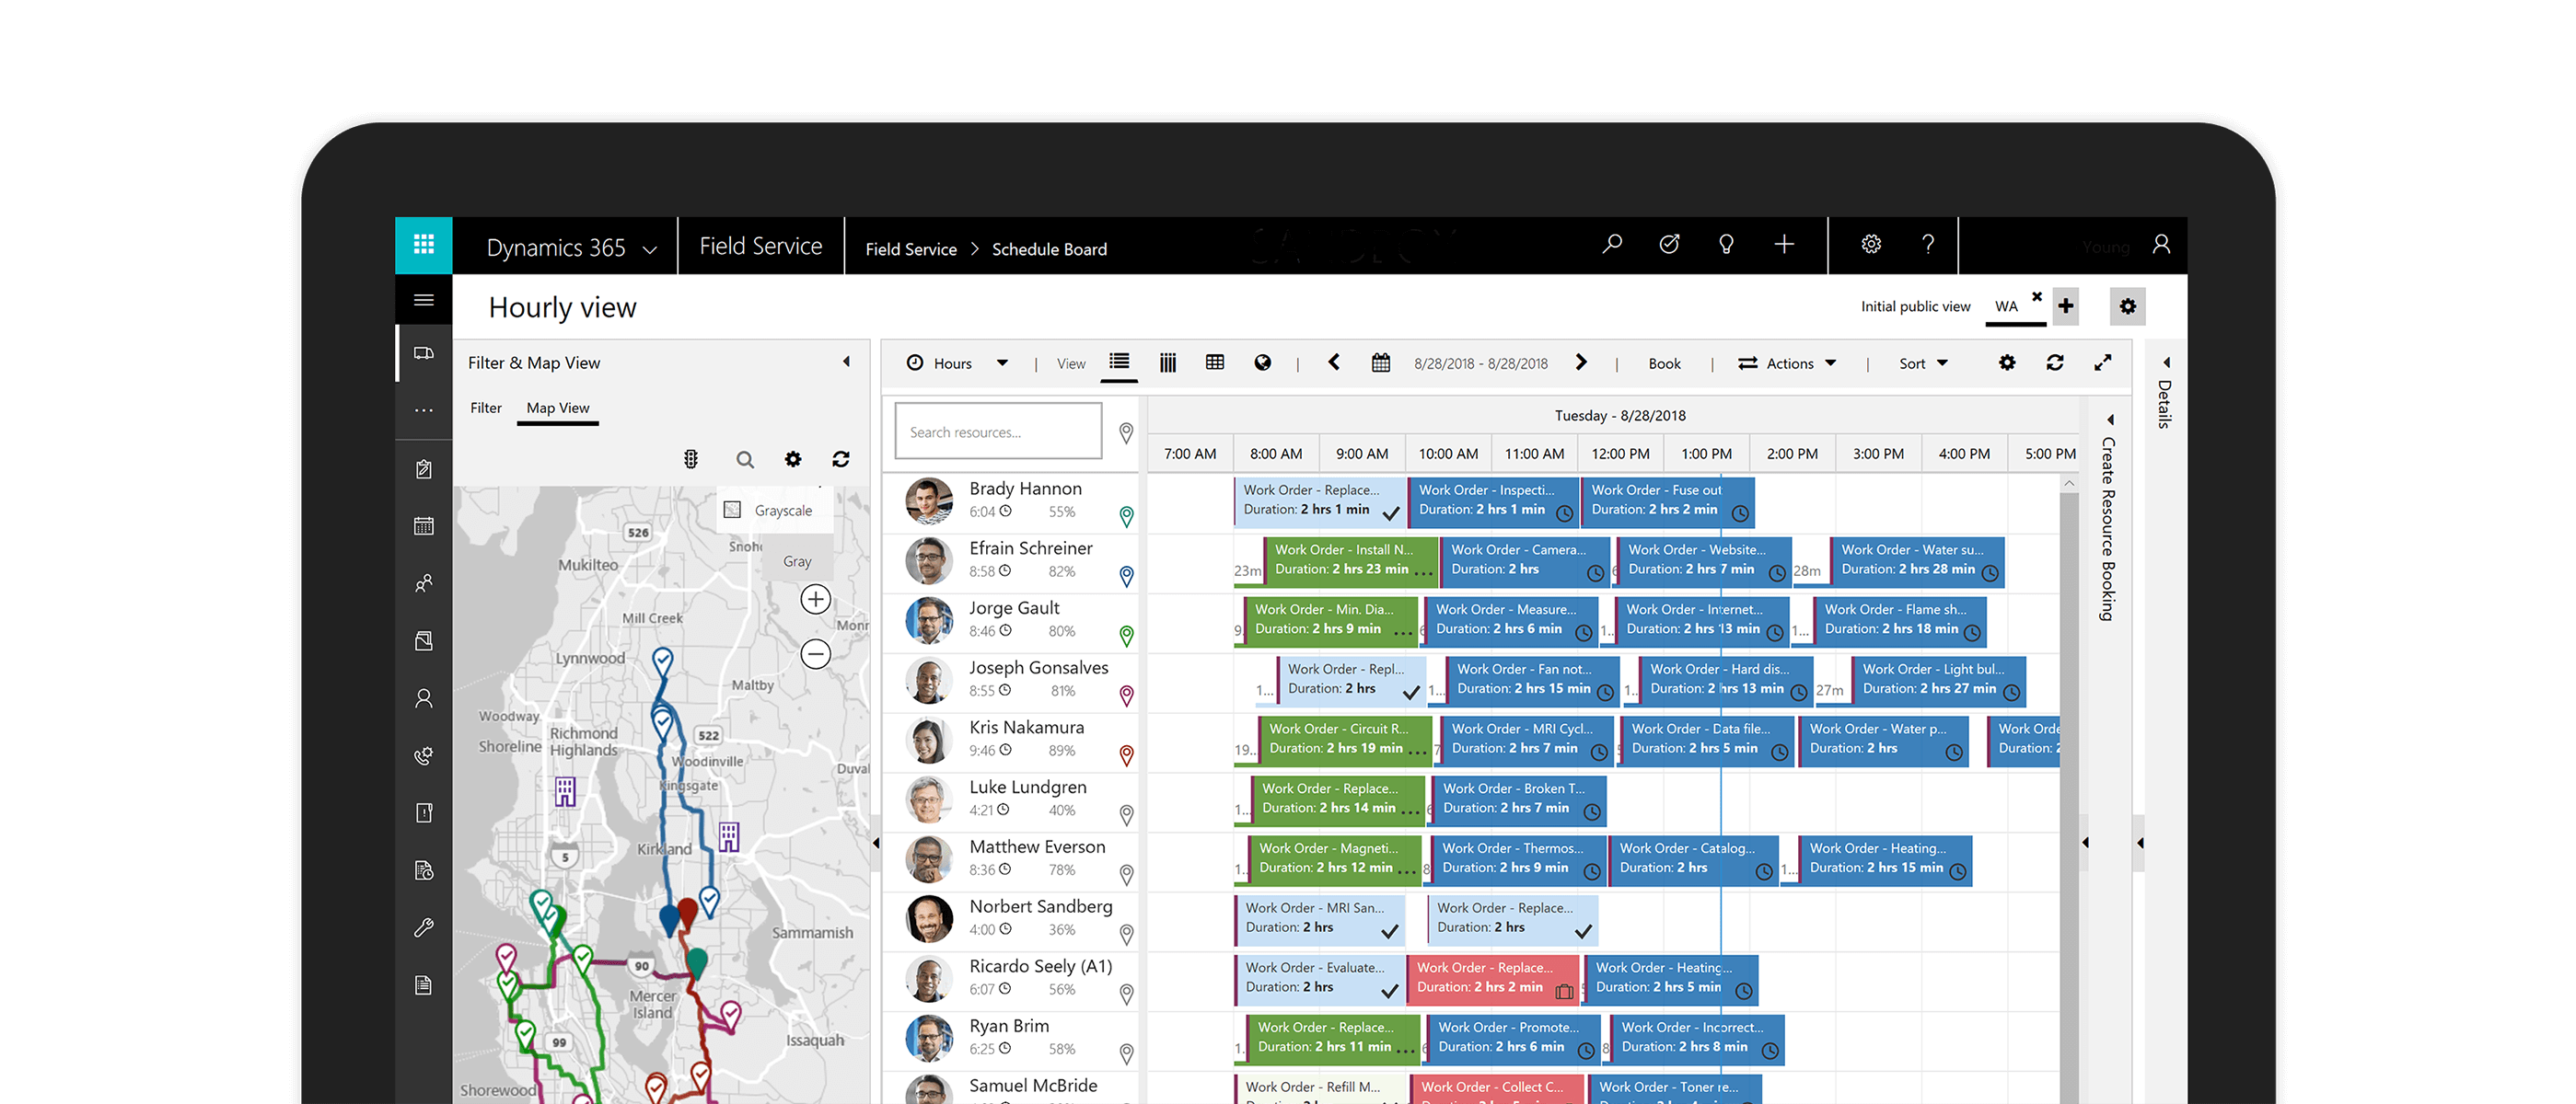Zoom in on the map
Image resolution: width=2576 pixels, height=1104 pixels.
(x=816, y=600)
